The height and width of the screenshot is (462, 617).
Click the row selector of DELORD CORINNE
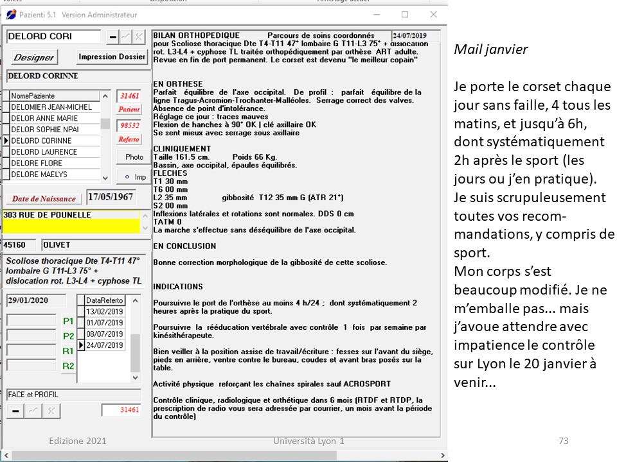[6, 141]
